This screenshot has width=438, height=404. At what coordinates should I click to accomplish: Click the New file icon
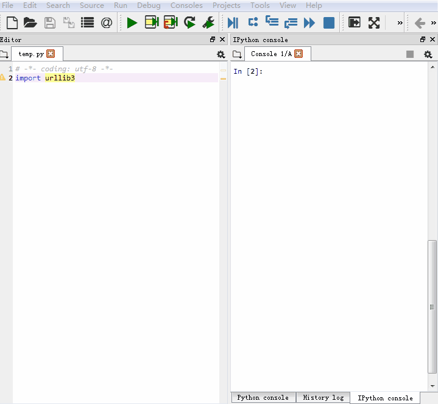point(12,23)
